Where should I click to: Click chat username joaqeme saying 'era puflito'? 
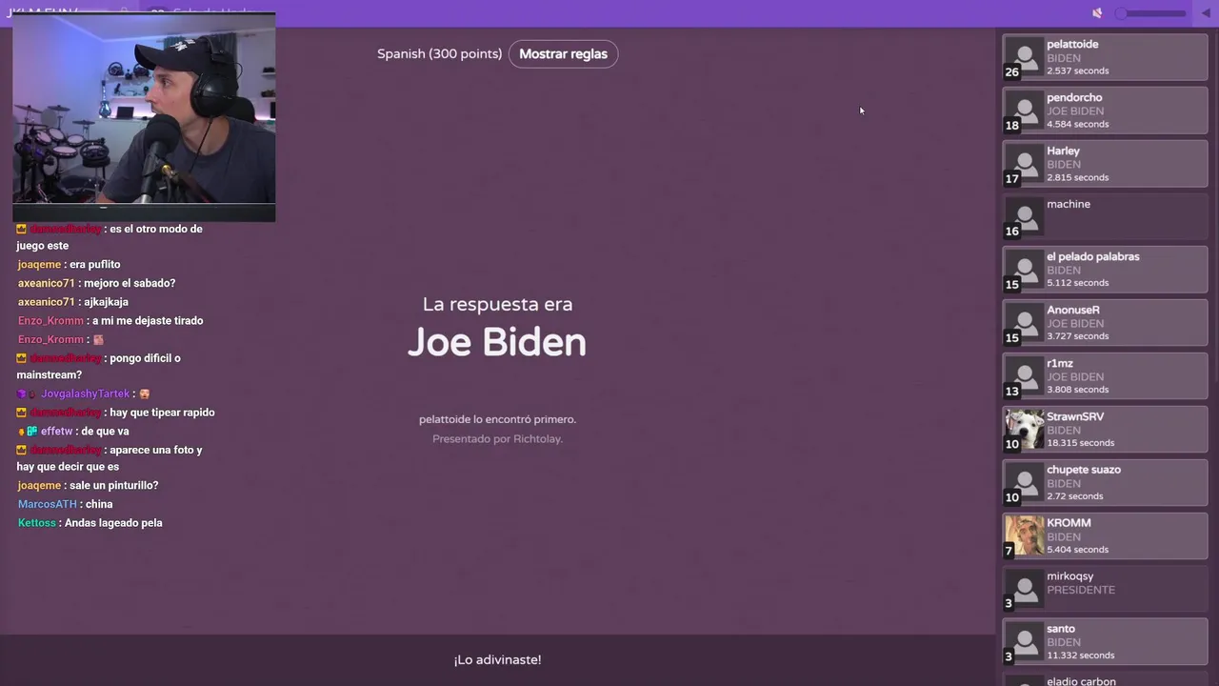(x=40, y=265)
